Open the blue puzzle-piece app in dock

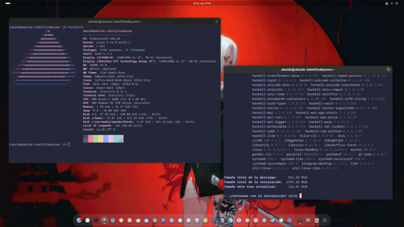pos(163,220)
